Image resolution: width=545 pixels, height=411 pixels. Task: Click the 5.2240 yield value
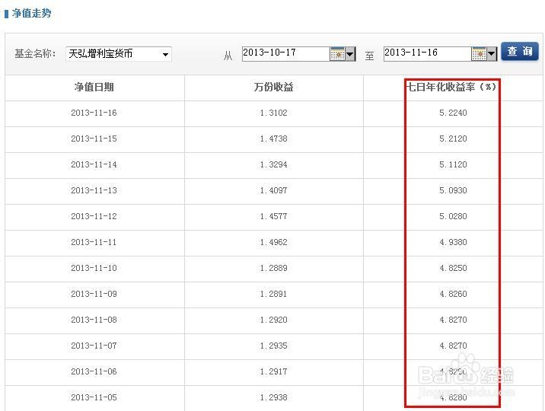coord(453,113)
